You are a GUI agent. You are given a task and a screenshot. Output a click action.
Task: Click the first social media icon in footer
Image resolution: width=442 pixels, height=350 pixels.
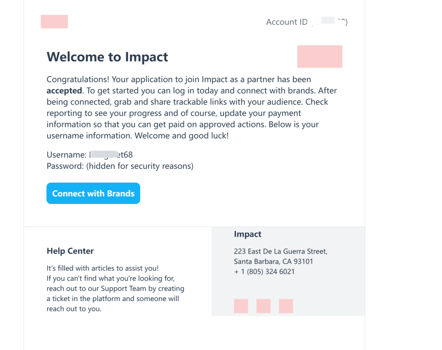click(241, 306)
